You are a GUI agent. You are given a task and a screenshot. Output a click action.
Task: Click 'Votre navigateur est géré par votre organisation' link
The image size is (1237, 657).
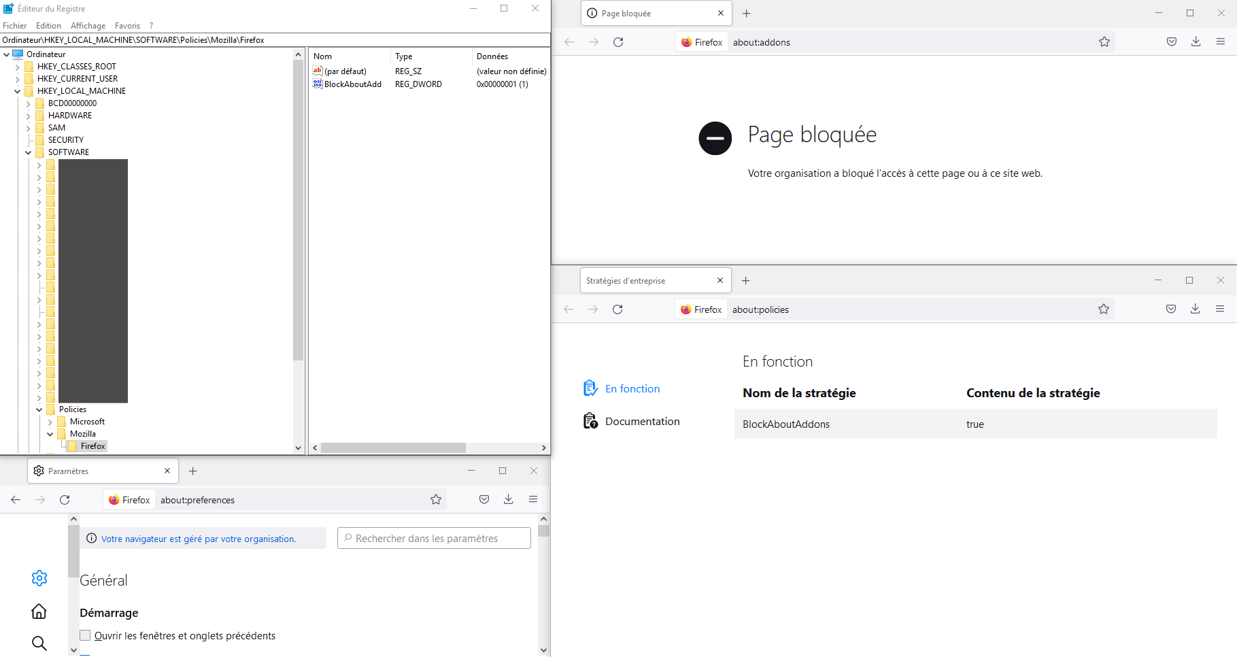198,539
